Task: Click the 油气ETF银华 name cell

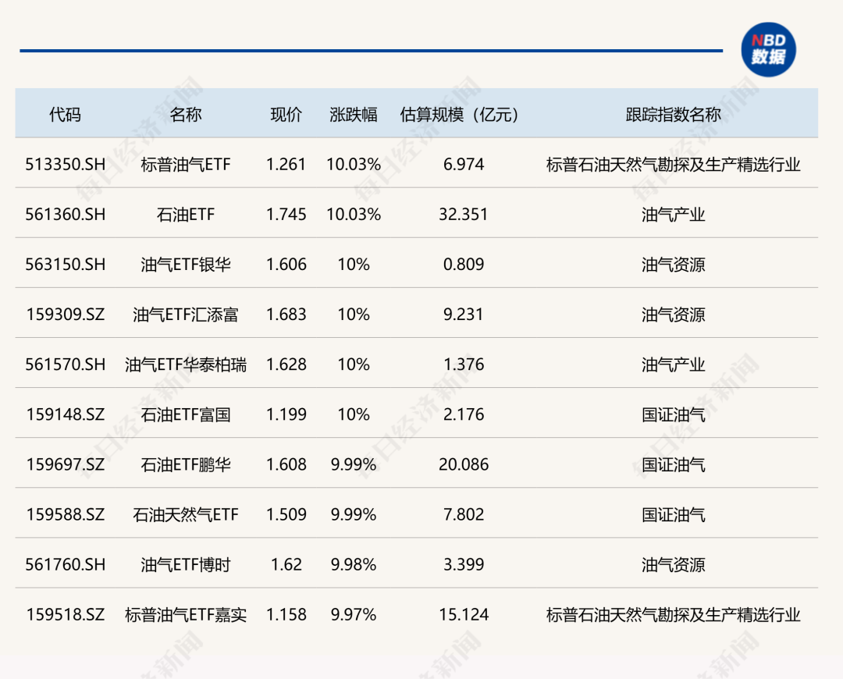Action: click(185, 265)
